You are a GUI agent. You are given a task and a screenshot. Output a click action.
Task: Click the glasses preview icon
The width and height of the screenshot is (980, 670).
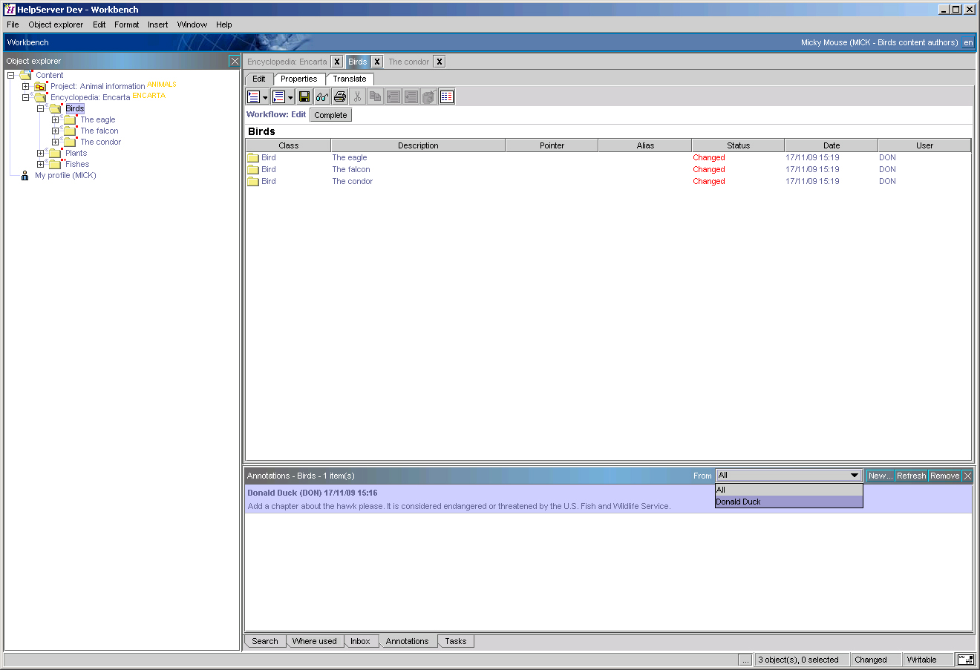[x=322, y=96]
